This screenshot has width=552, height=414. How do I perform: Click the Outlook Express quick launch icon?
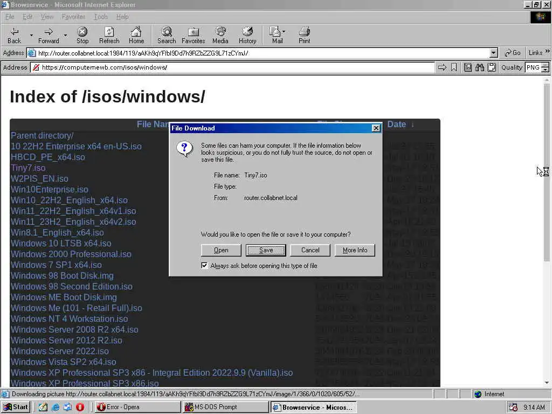[67, 408]
